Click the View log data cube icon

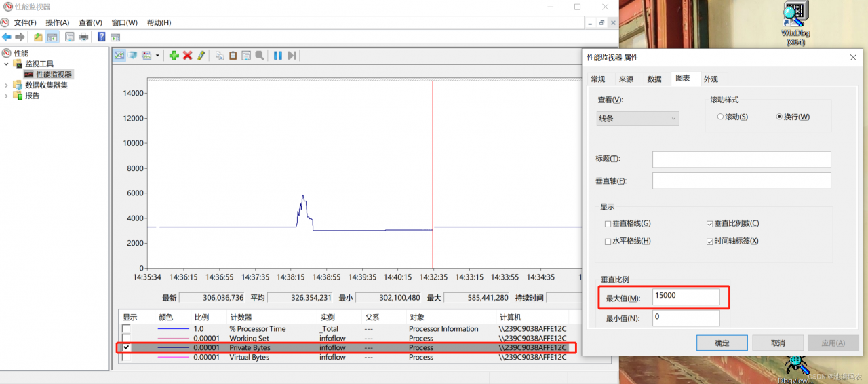(x=134, y=56)
